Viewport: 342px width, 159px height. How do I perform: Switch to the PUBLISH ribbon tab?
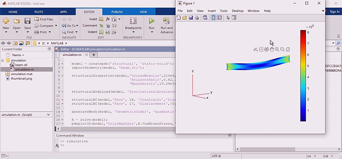(x=117, y=12)
